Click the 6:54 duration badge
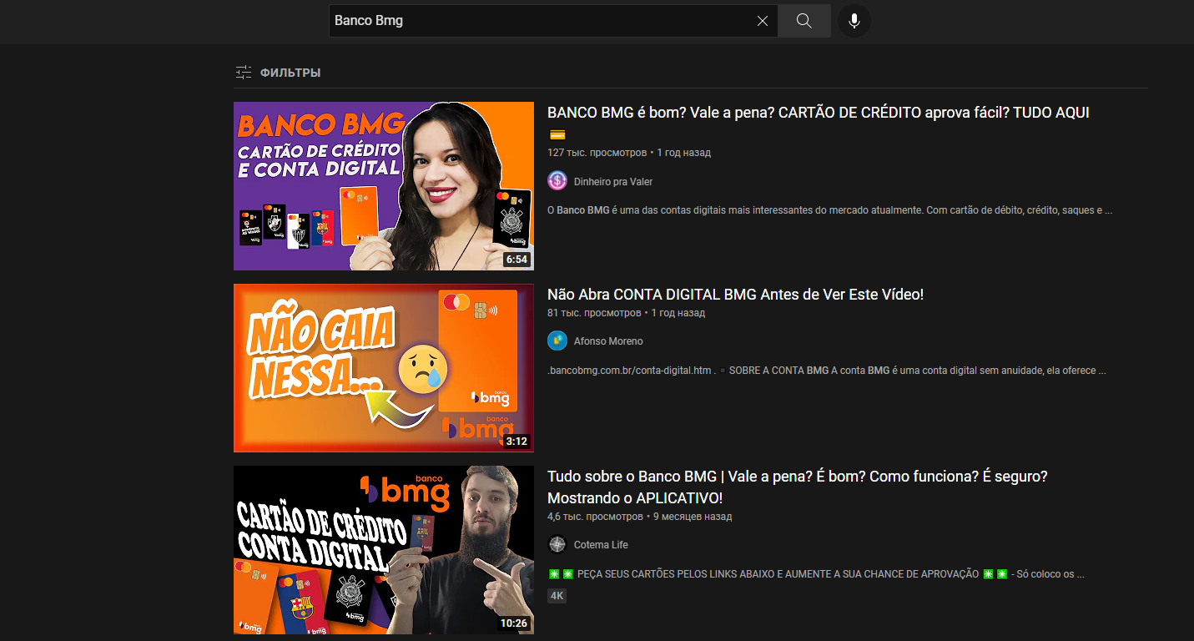Image resolution: width=1194 pixels, height=641 pixels. (516, 260)
